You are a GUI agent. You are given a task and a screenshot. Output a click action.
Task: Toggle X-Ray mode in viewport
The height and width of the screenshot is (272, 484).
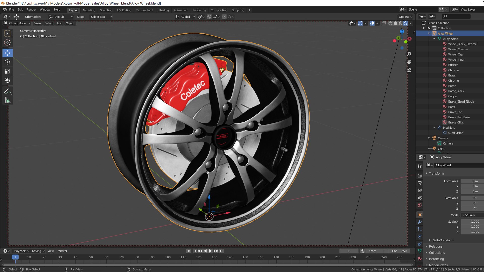pyautogui.click(x=384, y=23)
